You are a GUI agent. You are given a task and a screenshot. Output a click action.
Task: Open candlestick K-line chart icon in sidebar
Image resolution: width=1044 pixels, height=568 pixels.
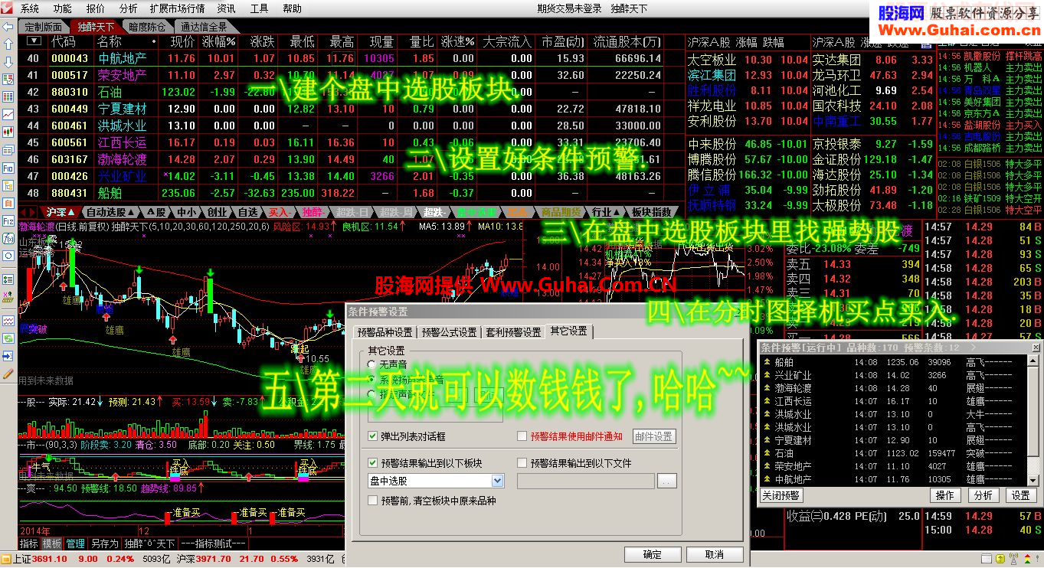point(8,132)
